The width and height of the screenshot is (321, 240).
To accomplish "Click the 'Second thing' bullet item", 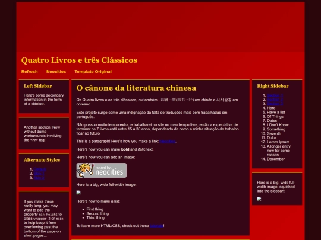I will [x=97, y=214].
